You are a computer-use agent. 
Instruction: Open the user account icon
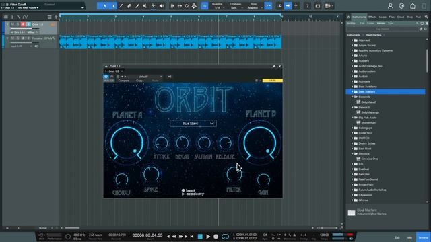point(391,6)
